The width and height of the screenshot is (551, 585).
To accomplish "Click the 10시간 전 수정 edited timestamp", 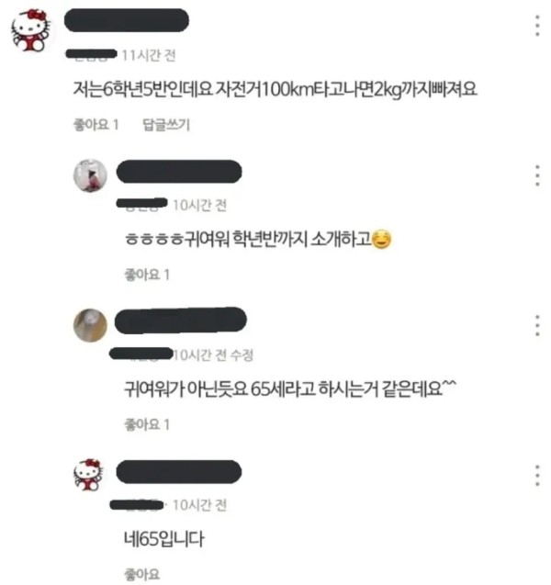I will 213,354.
